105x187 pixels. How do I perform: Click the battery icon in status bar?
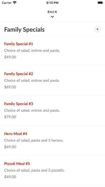click(x=100, y=3)
